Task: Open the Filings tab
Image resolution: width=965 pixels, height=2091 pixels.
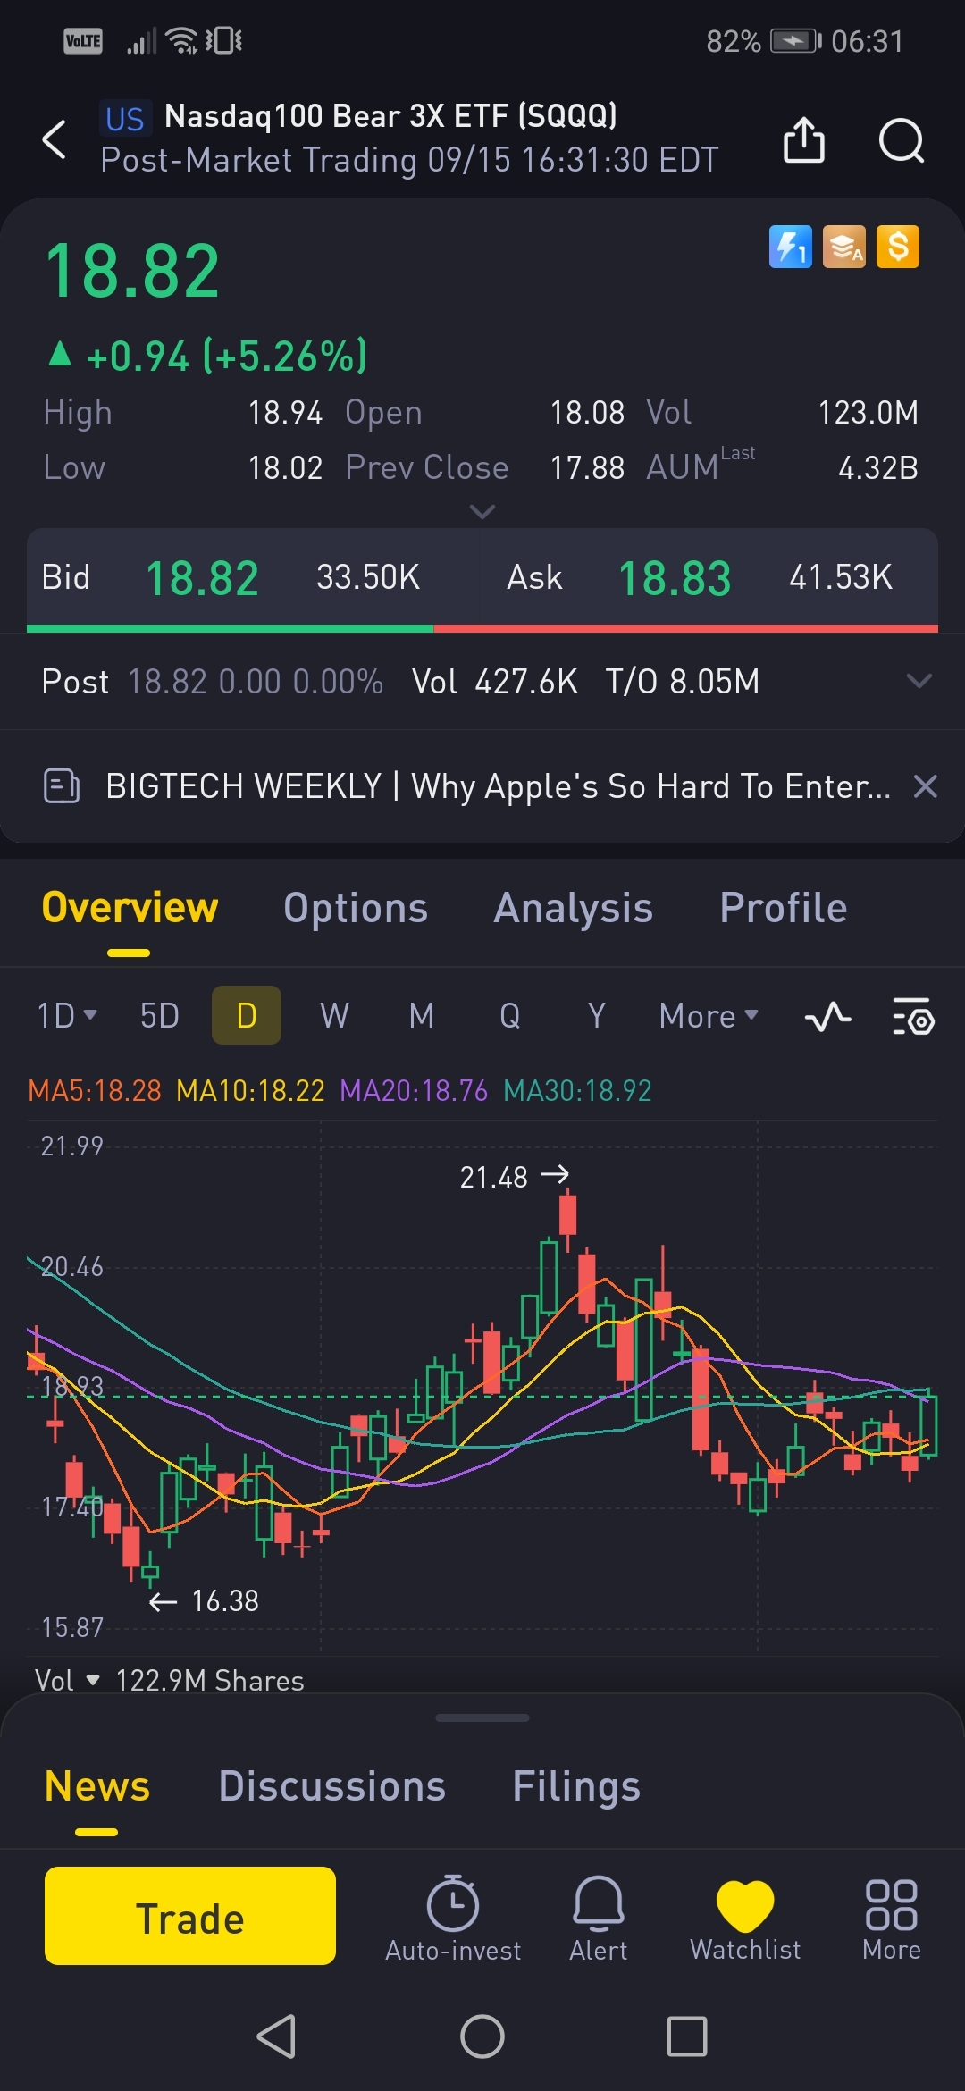Action: point(576,1786)
